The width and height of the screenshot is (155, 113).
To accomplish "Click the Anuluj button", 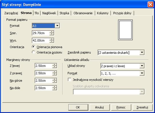I will (100, 107).
